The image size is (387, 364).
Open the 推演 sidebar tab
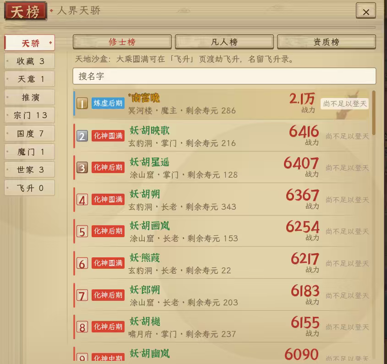point(30,97)
